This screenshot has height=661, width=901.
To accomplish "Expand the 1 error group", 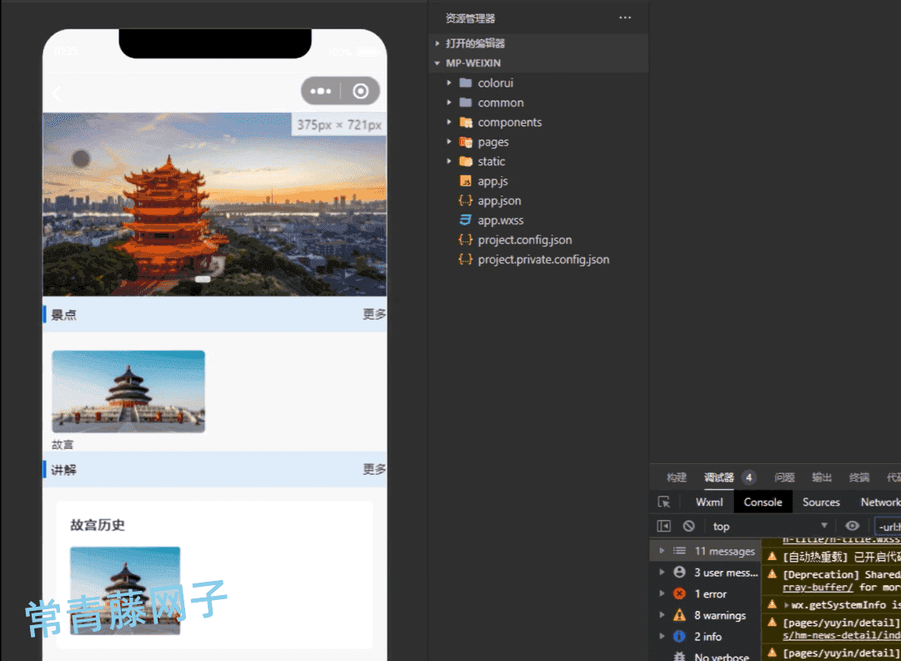I will [x=662, y=593].
